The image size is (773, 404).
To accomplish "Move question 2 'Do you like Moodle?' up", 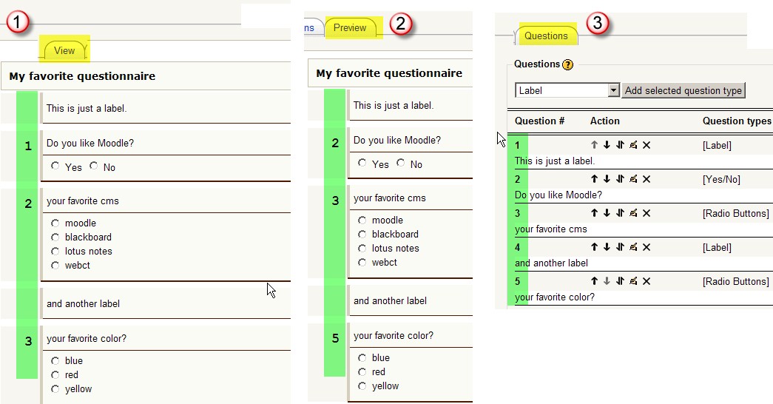I will tap(594, 179).
